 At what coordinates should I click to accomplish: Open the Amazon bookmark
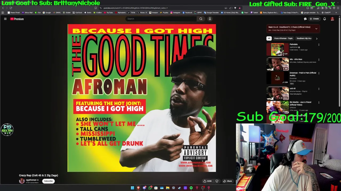154,12
